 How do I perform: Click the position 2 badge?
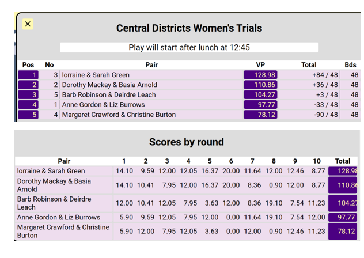click(x=28, y=85)
